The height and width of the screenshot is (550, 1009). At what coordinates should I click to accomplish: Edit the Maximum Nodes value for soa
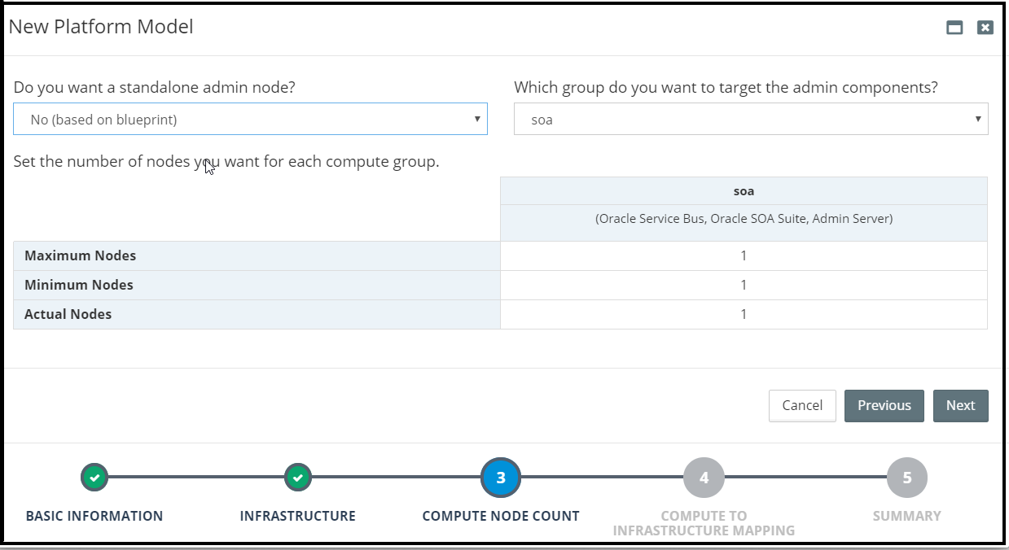(744, 255)
